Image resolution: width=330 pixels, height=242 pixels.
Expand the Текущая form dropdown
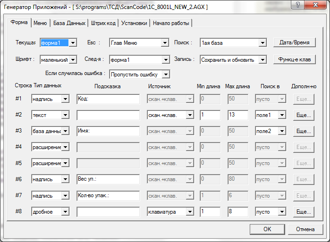tap(59, 43)
